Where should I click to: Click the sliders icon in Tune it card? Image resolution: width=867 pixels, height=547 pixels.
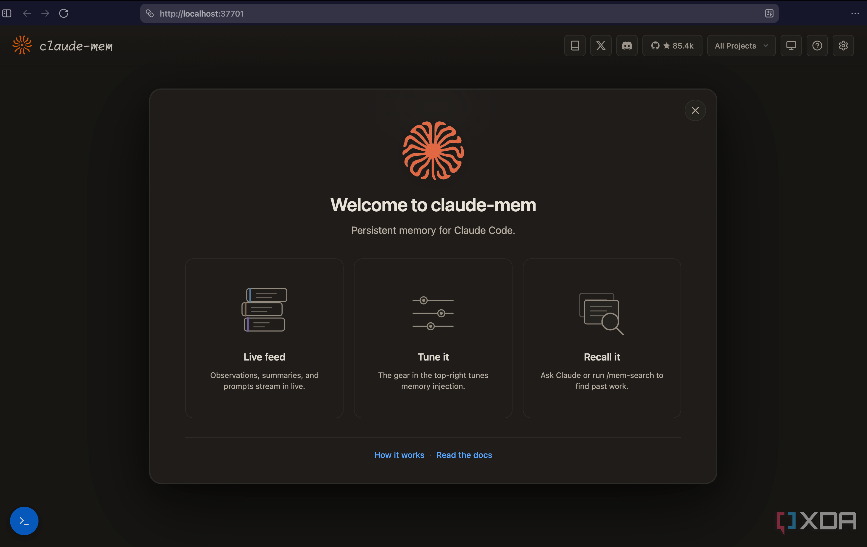pos(433,313)
